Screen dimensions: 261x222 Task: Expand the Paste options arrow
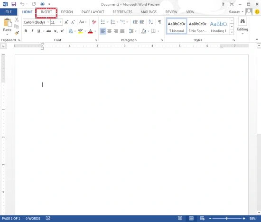tap(7, 34)
